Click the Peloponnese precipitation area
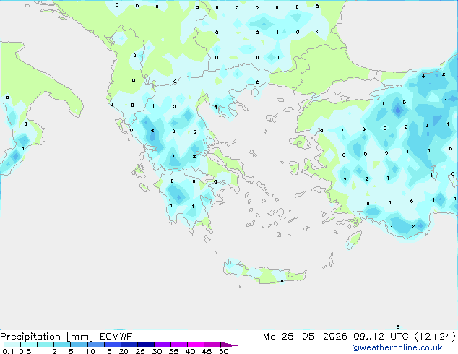 point(187,199)
